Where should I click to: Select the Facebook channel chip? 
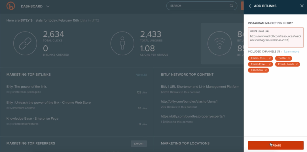259,70
